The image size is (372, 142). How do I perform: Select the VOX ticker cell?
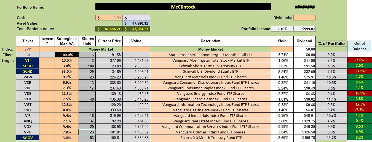[x=28, y=127]
